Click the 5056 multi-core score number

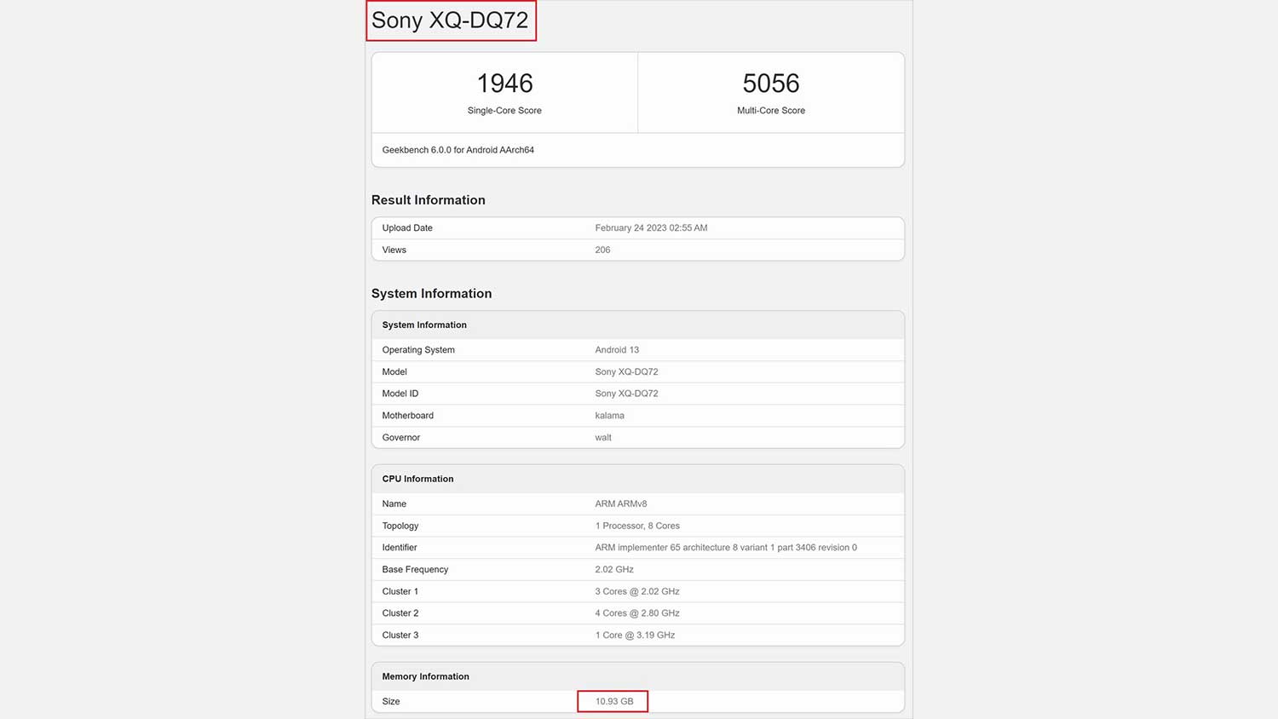pos(770,83)
